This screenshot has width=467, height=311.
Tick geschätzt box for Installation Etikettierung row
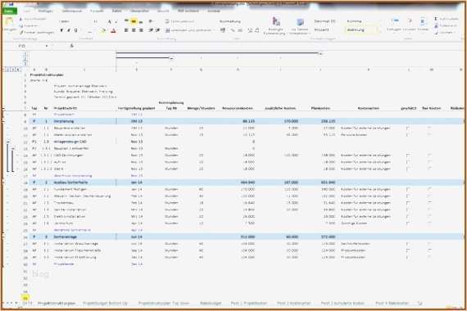[x=408, y=258]
